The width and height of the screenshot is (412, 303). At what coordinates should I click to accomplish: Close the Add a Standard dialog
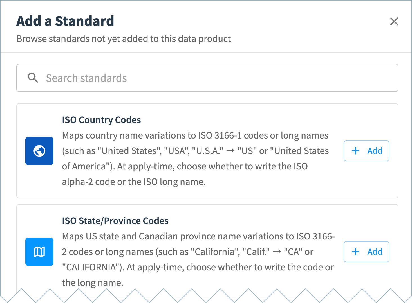(394, 21)
